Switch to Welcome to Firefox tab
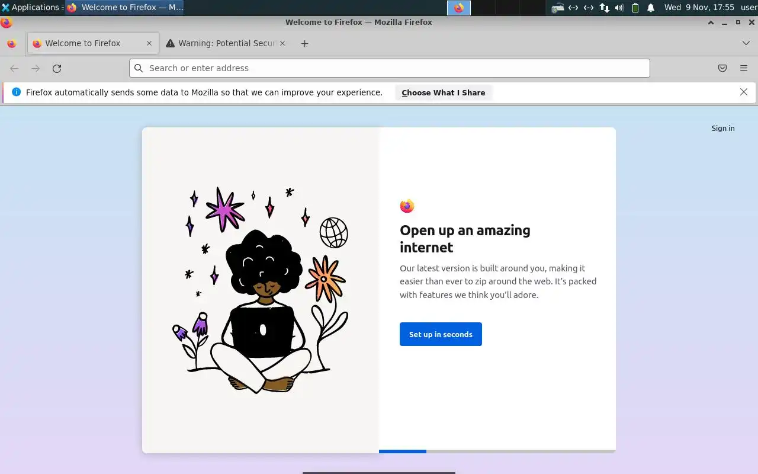758x474 pixels. 93,43
